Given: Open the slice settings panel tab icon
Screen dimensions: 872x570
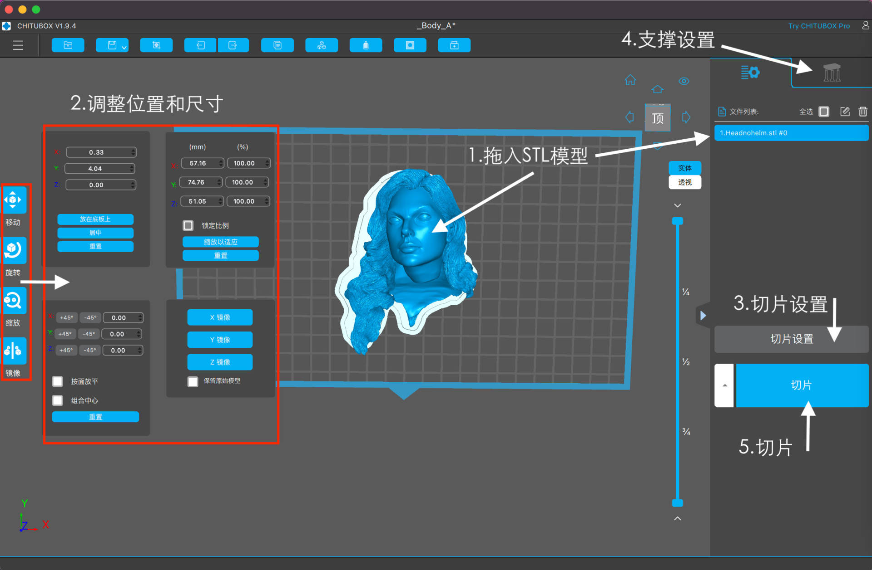Looking at the screenshot, I should click(750, 72).
